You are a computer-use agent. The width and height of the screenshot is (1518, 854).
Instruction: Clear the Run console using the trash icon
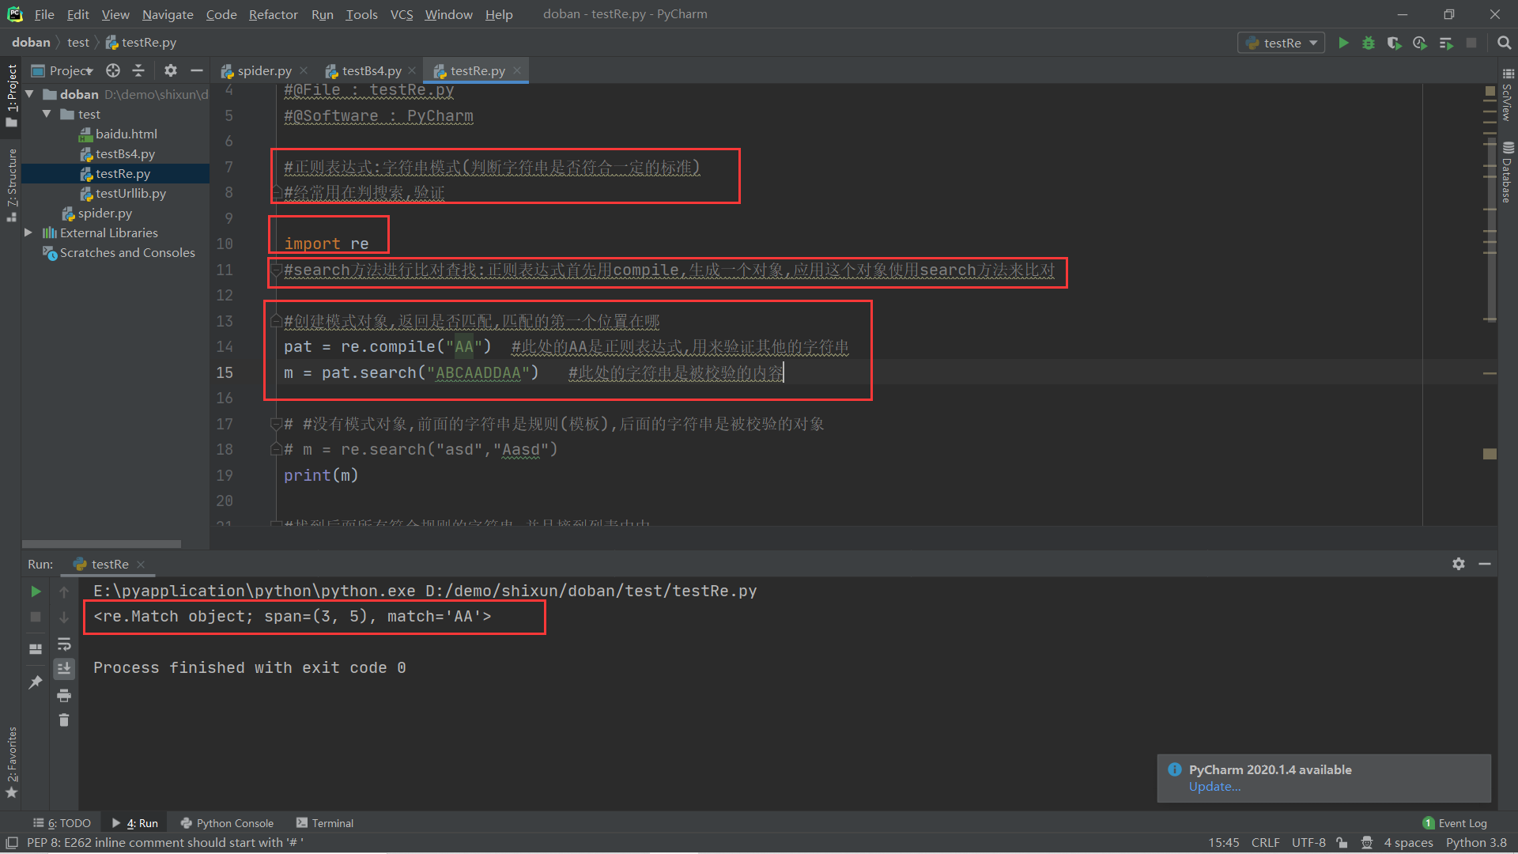[x=64, y=720]
